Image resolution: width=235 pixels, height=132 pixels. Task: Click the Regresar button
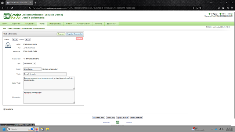pos(61,34)
